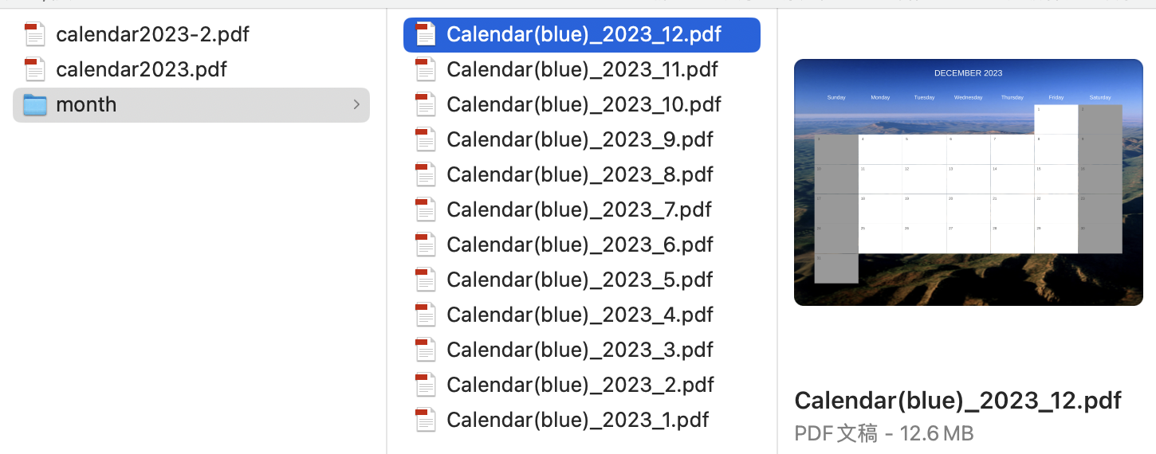This screenshot has width=1156, height=454.
Task: Click the December 2023 calendar preview thumbnail
Action: [x=968, y=182]
